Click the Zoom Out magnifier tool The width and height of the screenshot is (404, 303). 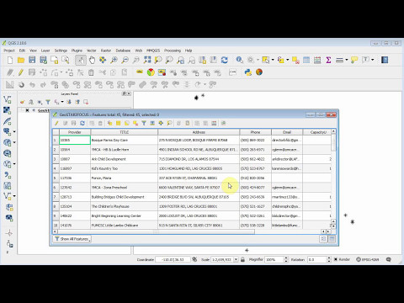[125, 60]
